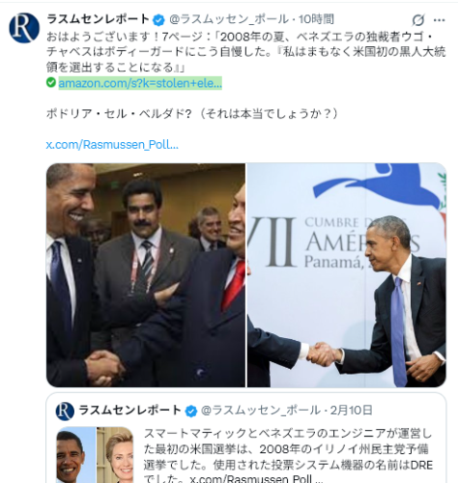
Task: Click the 10時間 timestamp of the post
Action: pos(316,19)
